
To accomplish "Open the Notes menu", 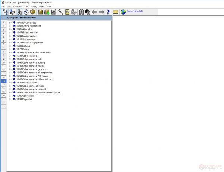I will click(42, 7).
